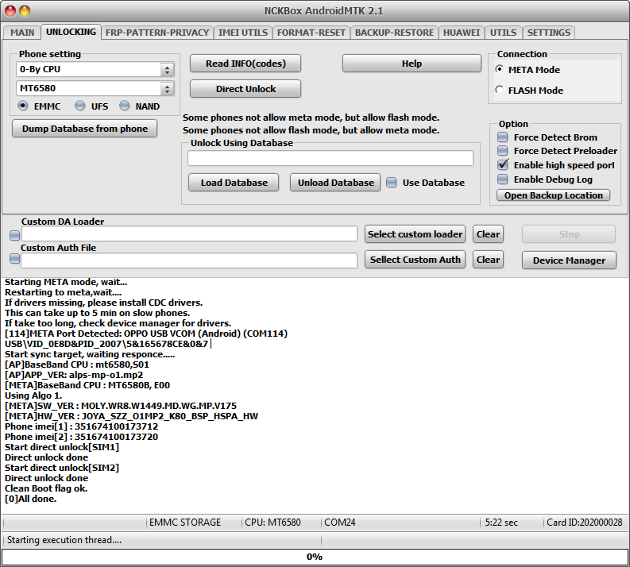
Task: Switch to the FORMAT-RESET tab
Action: click(311, 33)
